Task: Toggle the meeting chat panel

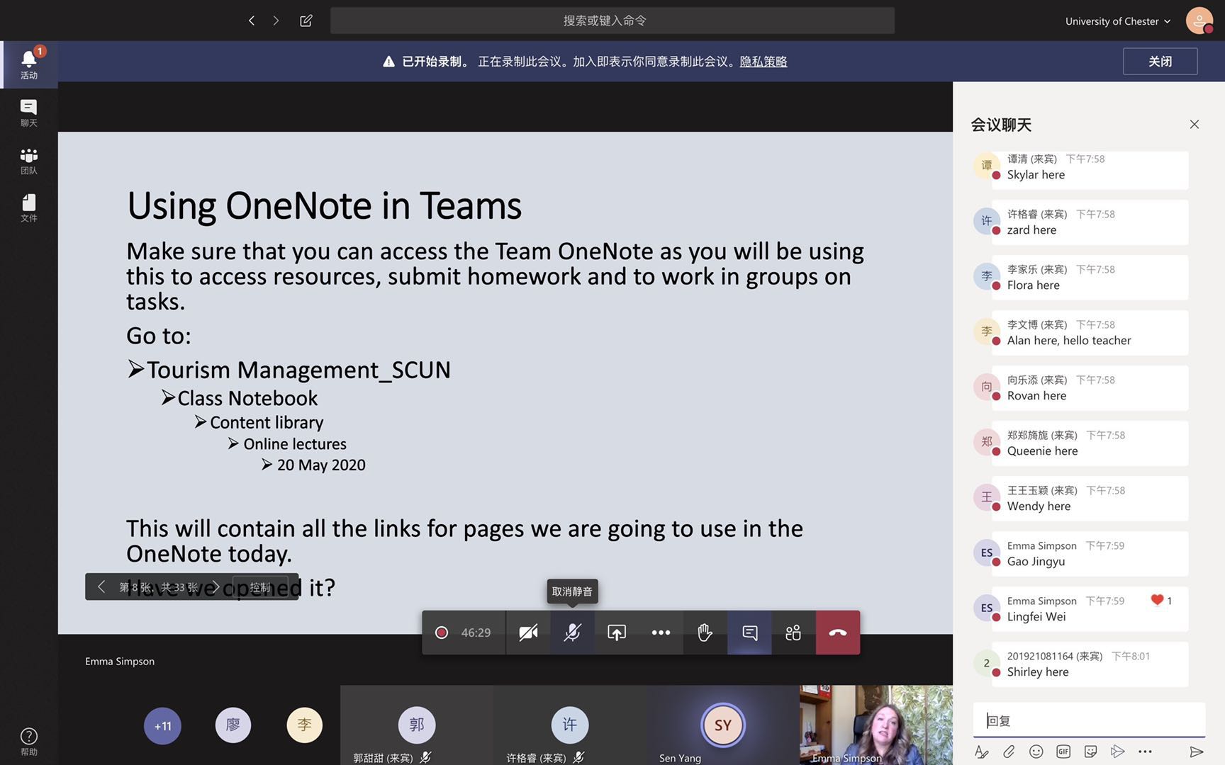Action: (749, 633)
